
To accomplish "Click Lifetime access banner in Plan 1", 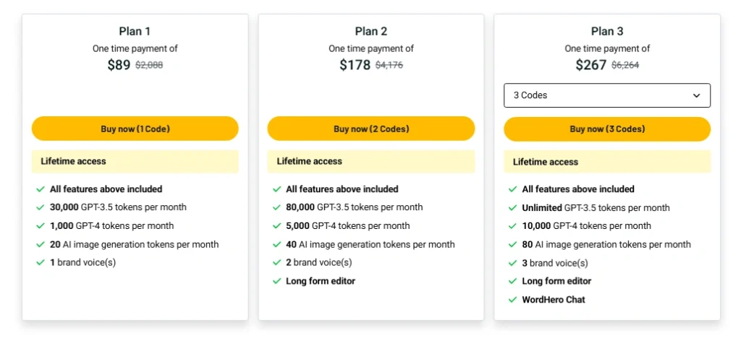I will (x=135, y=161).
